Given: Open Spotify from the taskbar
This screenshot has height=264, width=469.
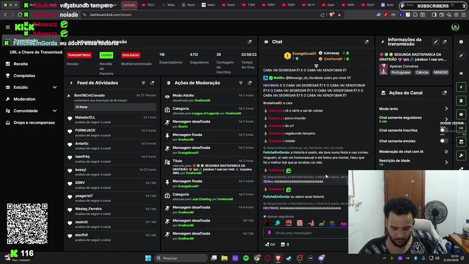Looking at the screenshot, I should (x=246, y=258).
